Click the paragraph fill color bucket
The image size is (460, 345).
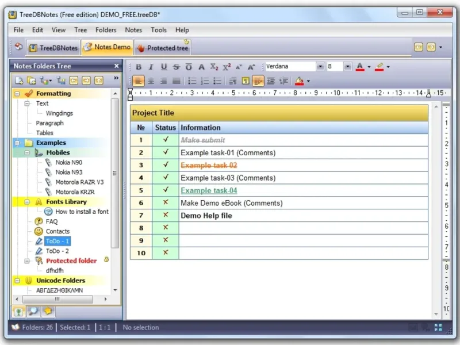click(299, 81)
